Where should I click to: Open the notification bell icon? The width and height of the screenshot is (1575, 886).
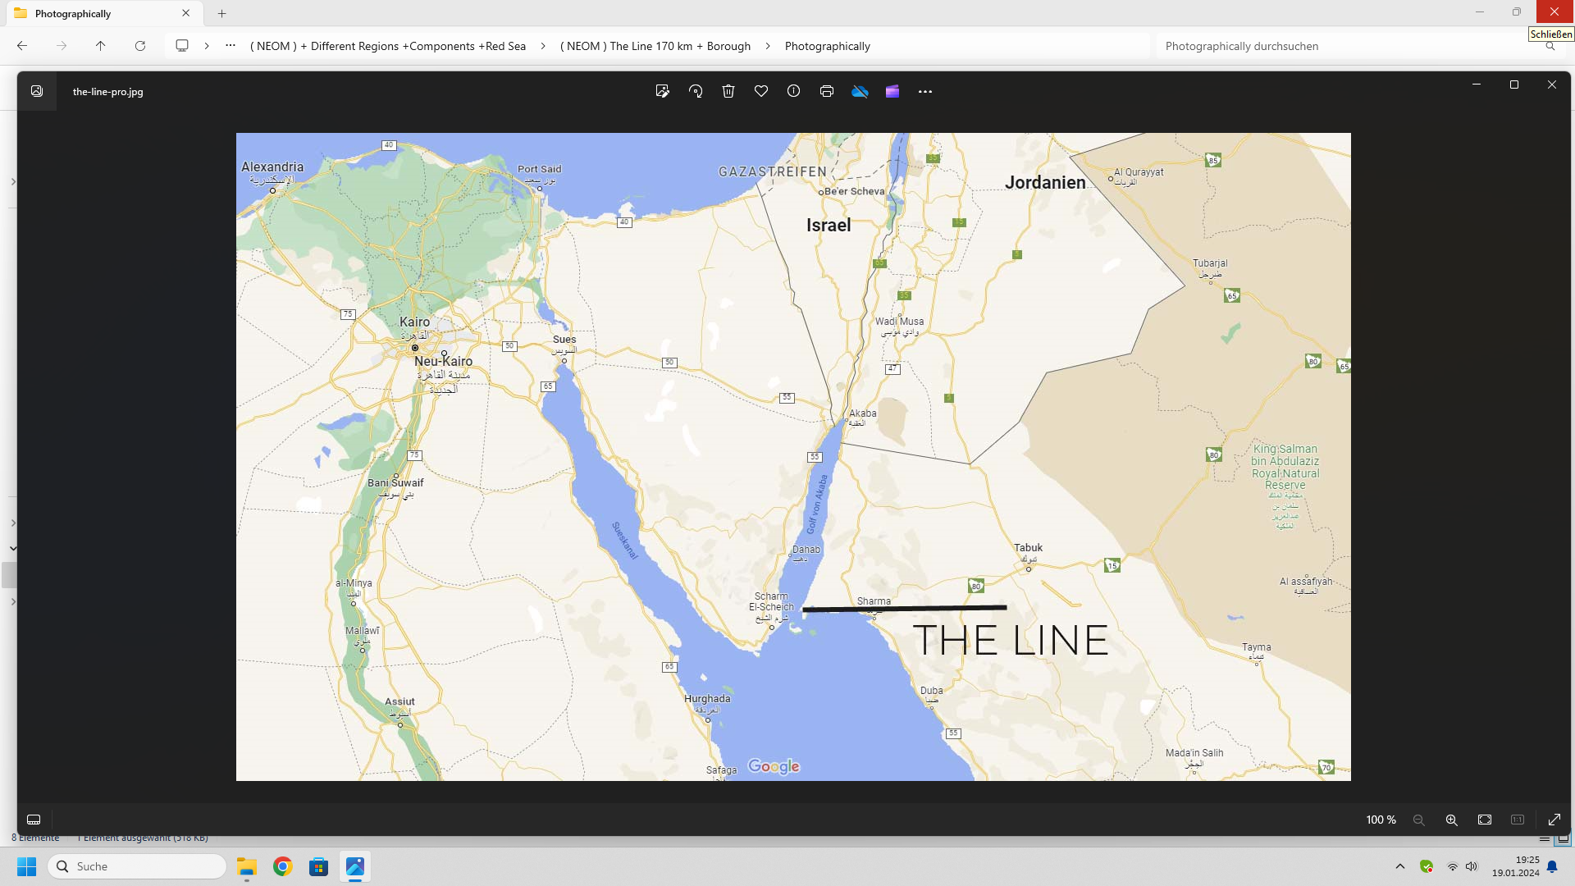click(1552, 866)
